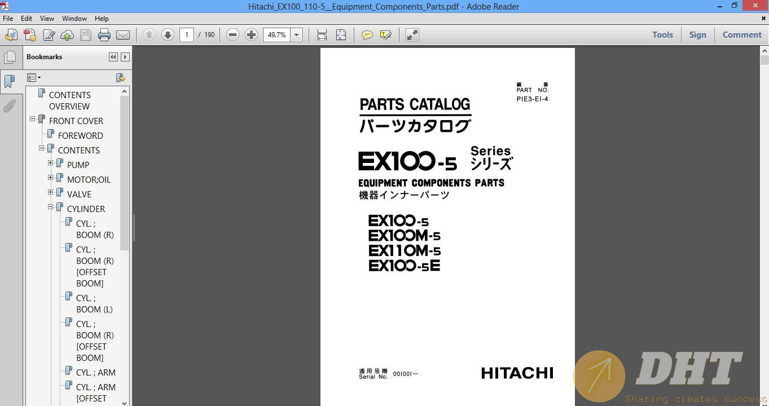
Task: Select the CYL. ; ARM bookmark without OFFSET
Action: click(x=96, y=372)
